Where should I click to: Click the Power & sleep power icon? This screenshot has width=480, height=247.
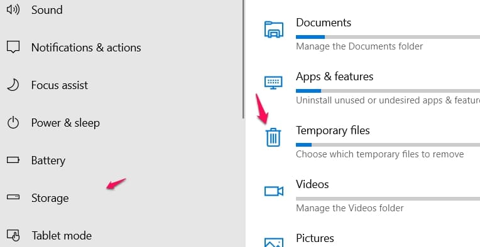tap(13, 123)
